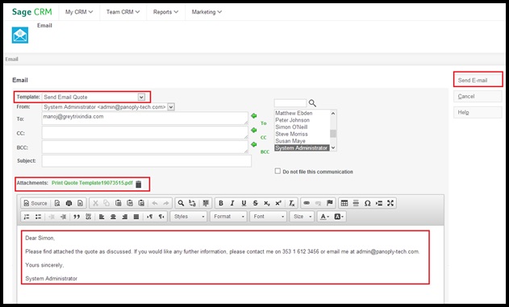The width and height of the screenshot is (509, 307).
Task: Delete the attachment using trash icon
Action: tap(139, 184)
